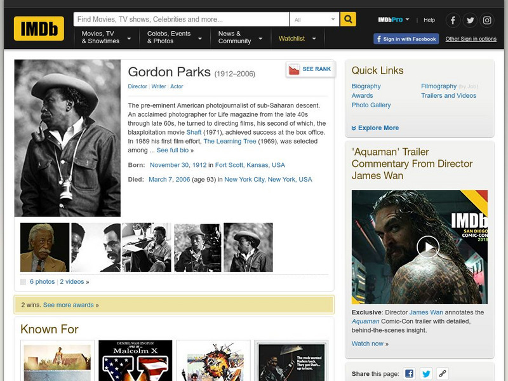The height and width of the screenshot is (381, 508).
Task: Click the November 30 birth date link
Action: click(x=169, y=165)
